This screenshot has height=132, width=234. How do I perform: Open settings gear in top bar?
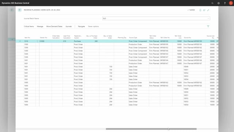pos(219,3)
